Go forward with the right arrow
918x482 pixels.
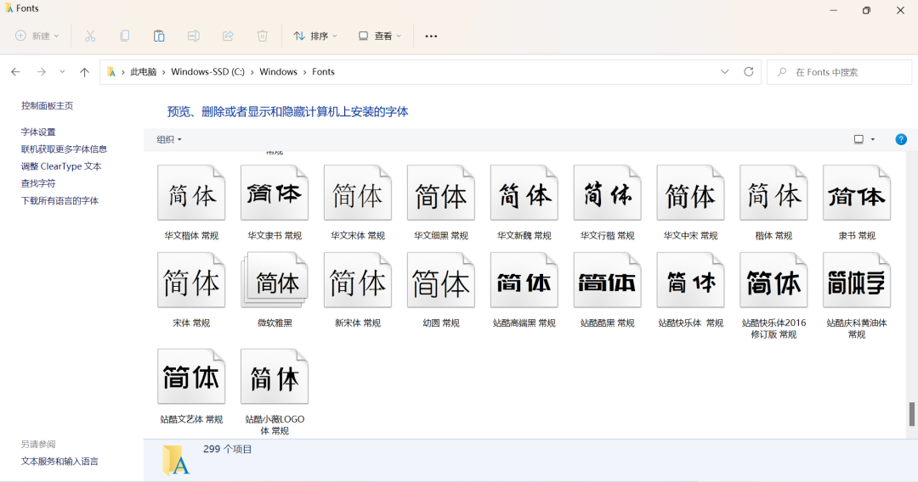point(41,72)
